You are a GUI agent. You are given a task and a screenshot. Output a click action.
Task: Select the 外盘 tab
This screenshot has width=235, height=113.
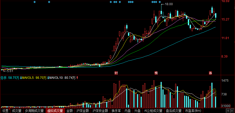click(137, 111)
